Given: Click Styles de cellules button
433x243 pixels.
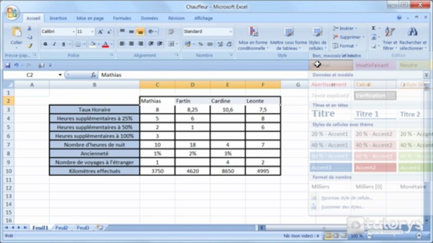Looking at the screenshot, I should pyautogui.click(x=318, y=38).
